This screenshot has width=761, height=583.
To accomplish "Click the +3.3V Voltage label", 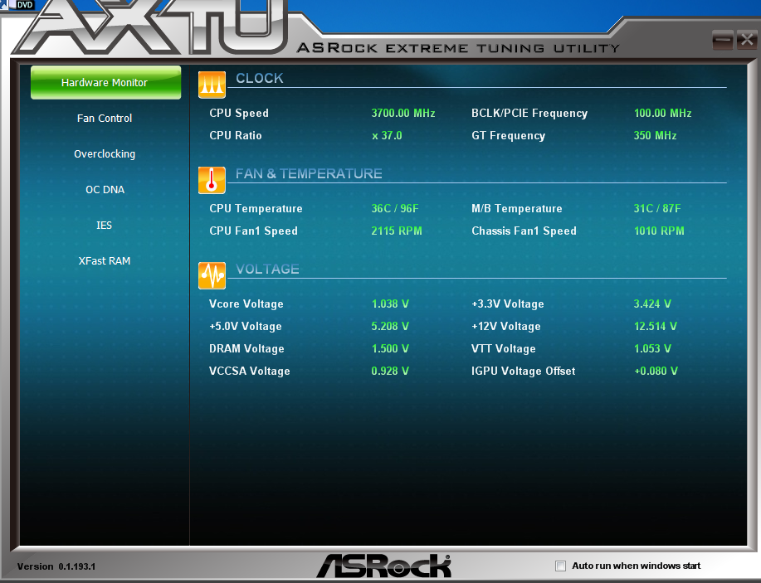I will point(508,304).
